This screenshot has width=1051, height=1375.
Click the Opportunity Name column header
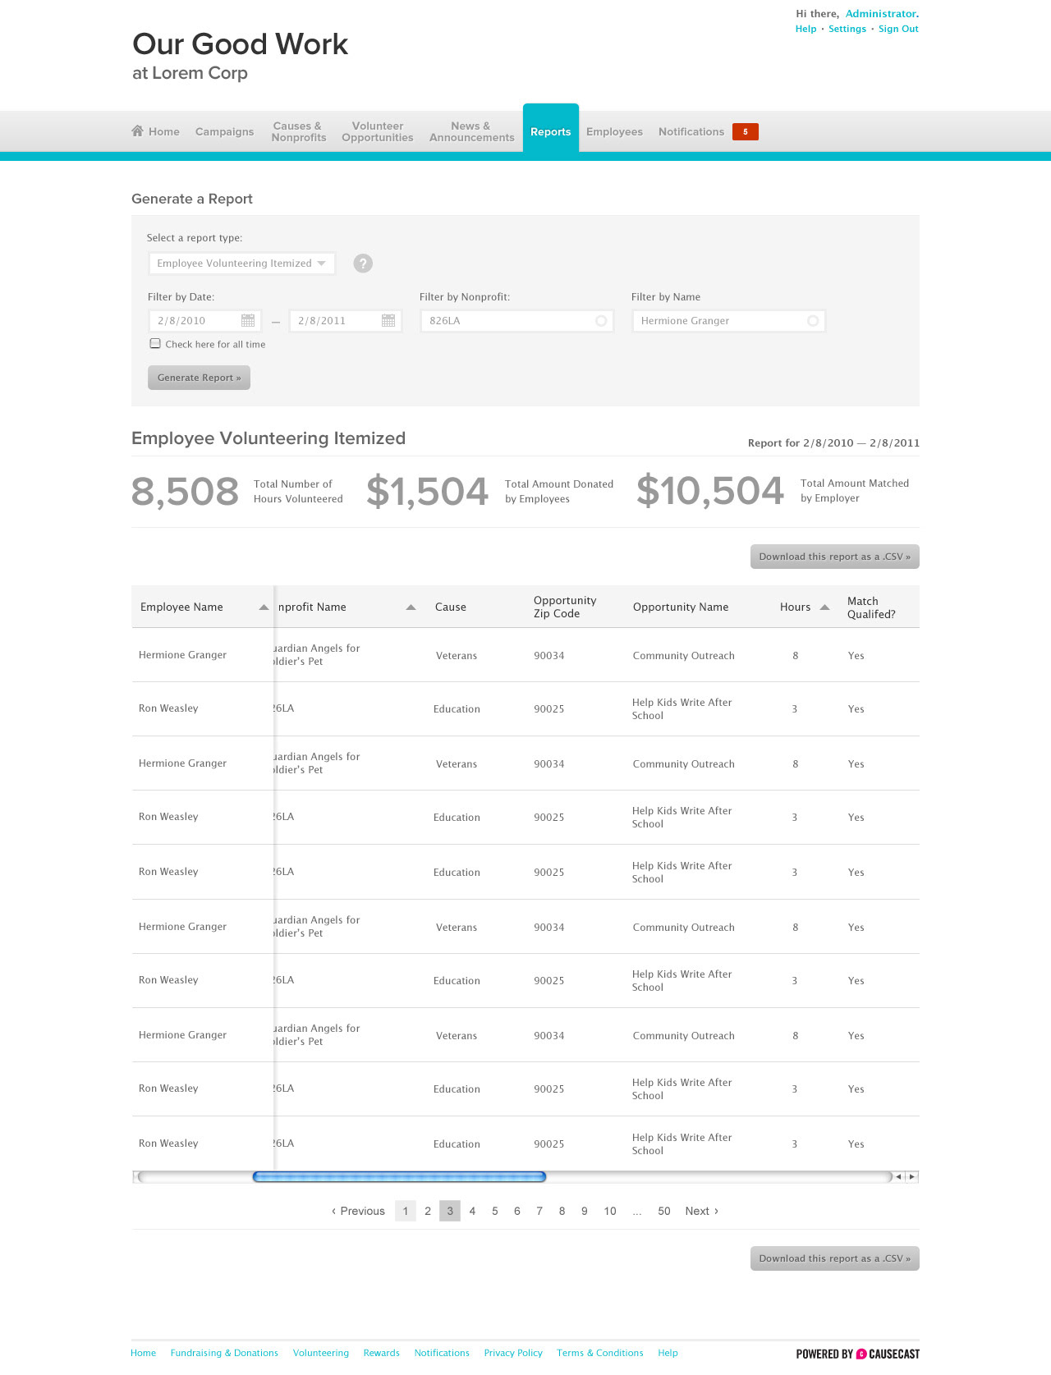(x=681, y=607)
